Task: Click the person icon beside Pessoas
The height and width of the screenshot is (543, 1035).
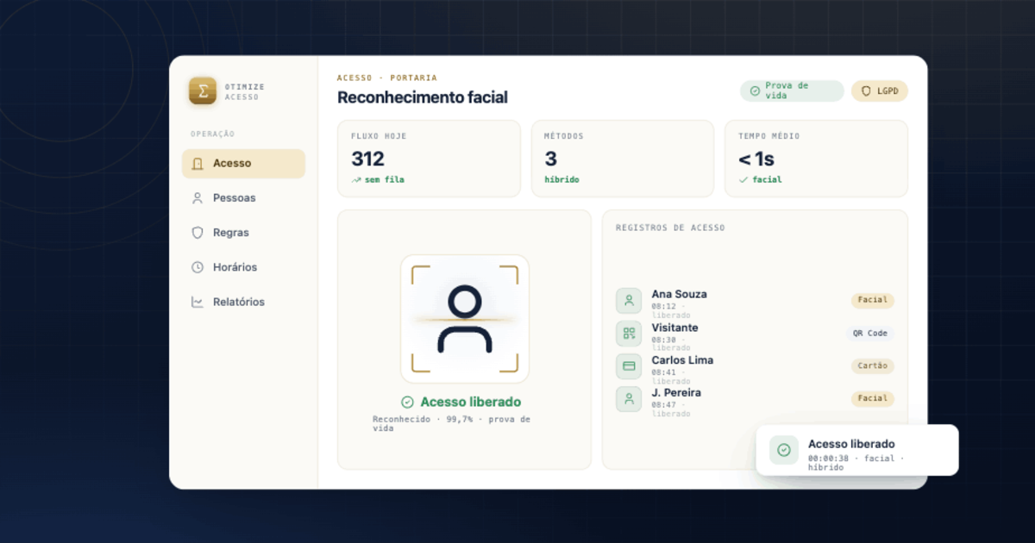Action: (198, 198)
